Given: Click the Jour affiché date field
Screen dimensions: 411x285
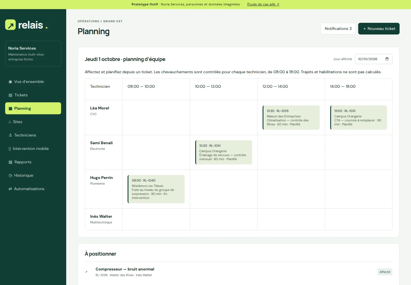Looking at the screenshot, I should click(373, 59).
